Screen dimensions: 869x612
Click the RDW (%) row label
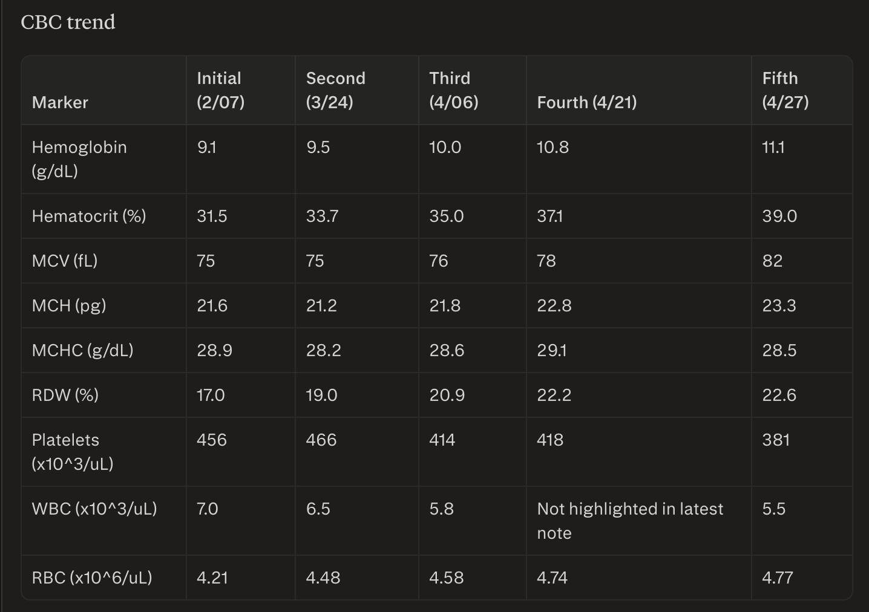point(65,395)
